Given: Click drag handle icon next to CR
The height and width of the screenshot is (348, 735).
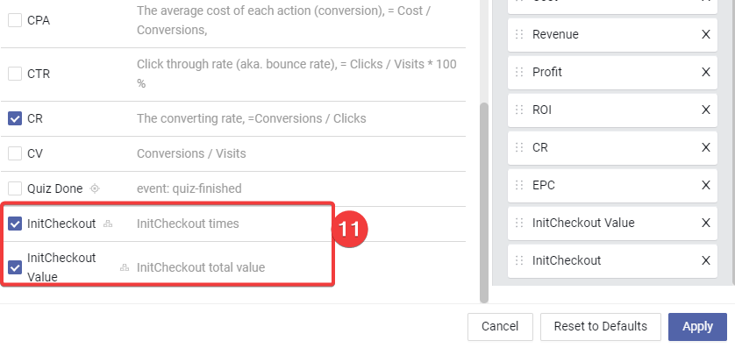Looking at the screenshot, I should click(x=519, y=147).
